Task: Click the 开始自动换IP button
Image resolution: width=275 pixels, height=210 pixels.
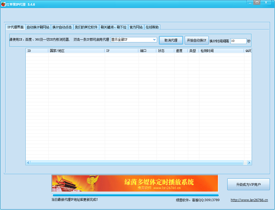Action: coord(196,40)
